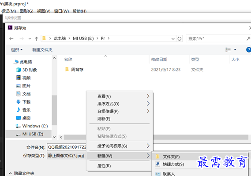
Task: Create new 联系人 from submenu
Action: 199,174
